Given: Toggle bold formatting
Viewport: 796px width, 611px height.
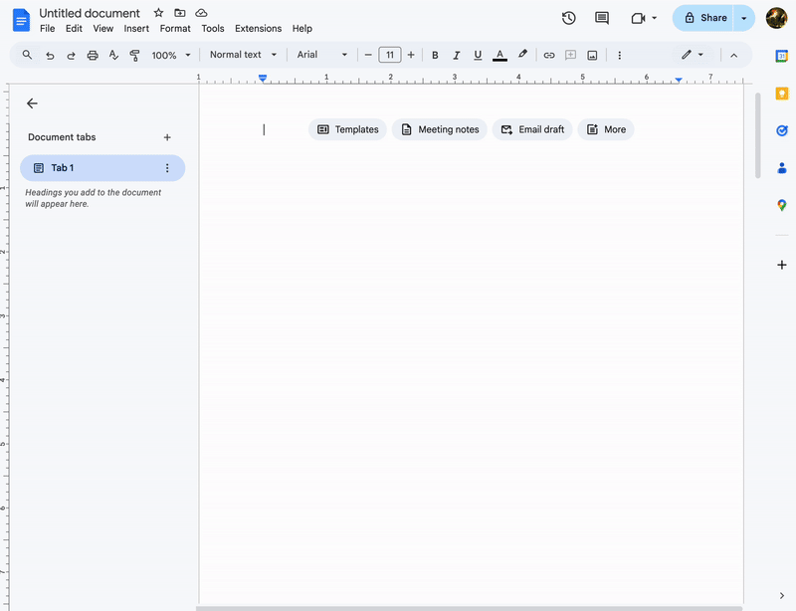Looking at the screenshot, I should tap(435, 56).
